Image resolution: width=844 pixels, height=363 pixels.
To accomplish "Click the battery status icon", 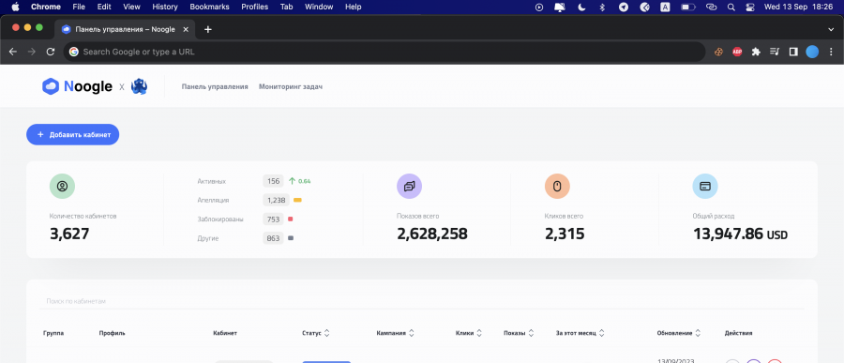I will tap(687, 7).
